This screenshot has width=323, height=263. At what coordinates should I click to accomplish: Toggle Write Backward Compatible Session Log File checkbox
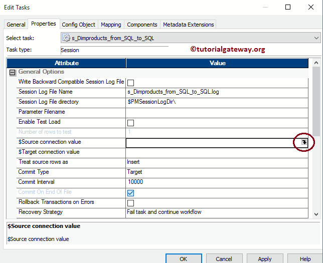click(x=130, y=83)
